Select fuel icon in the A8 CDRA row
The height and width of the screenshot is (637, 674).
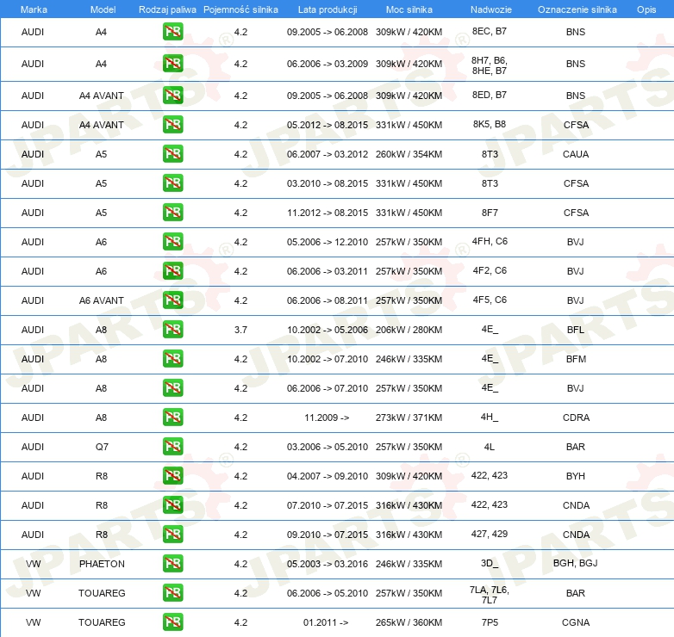(x=172, y=417)
